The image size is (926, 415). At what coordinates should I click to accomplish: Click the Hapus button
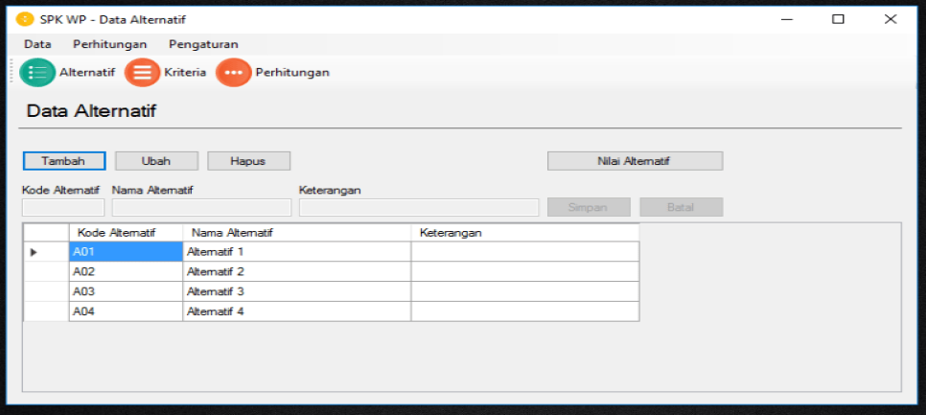[x=248, y=161]
